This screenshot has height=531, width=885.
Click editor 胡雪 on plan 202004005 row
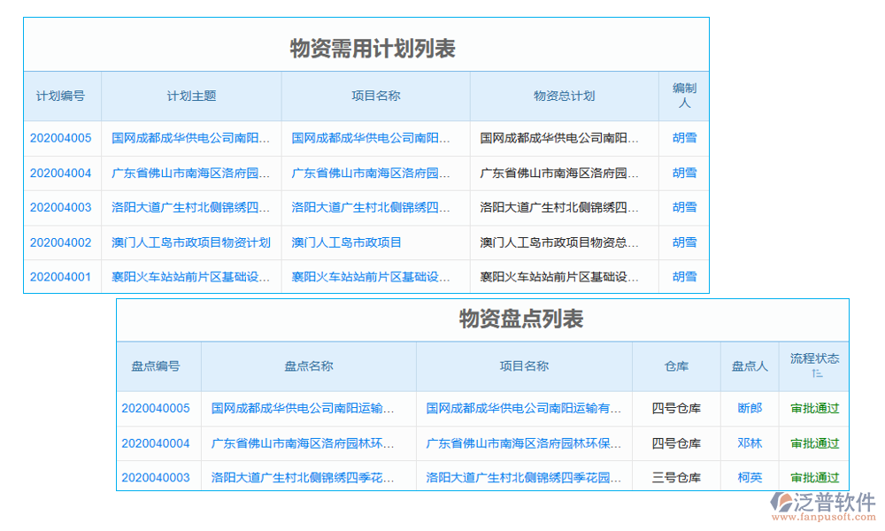[683, 138]
